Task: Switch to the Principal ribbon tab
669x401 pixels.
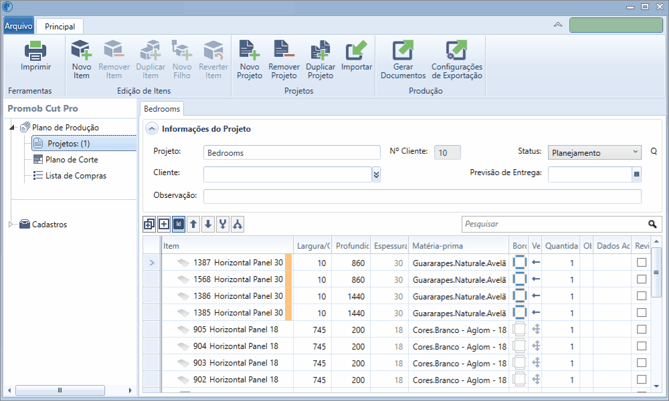Action: click(x=60, y=27)
